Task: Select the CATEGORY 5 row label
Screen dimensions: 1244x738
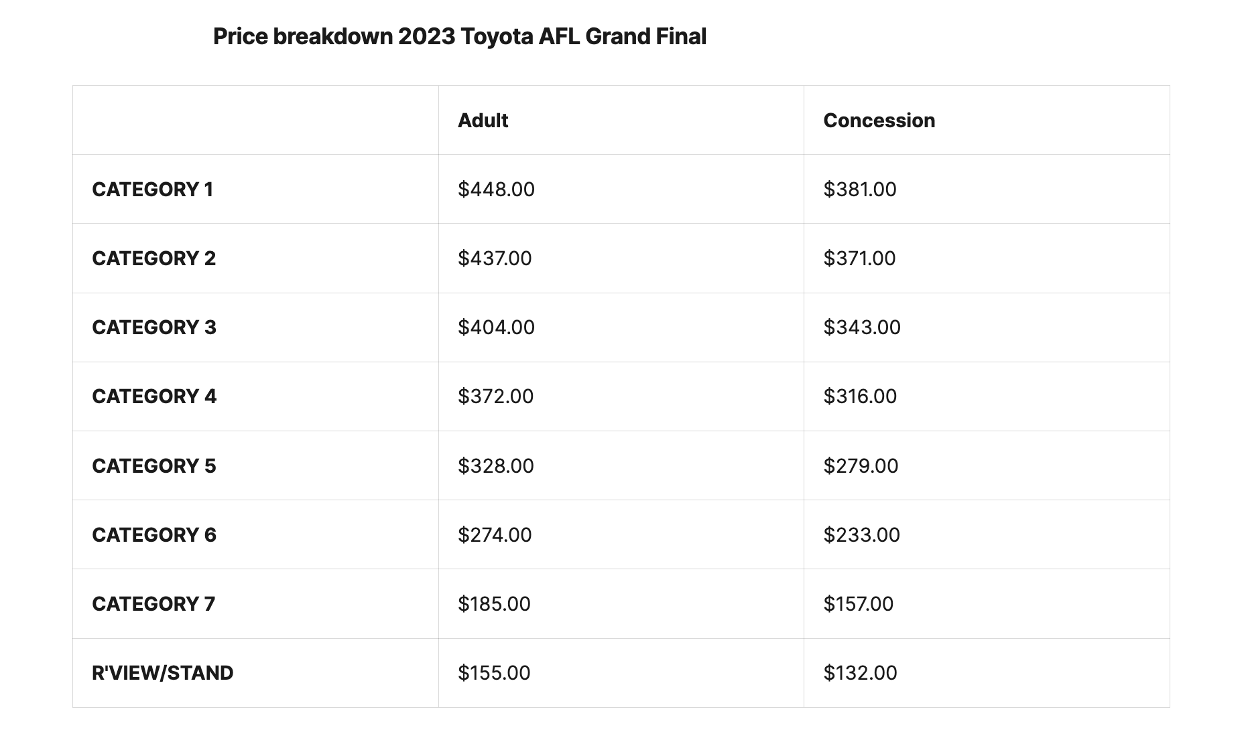Action: [153, 466]
